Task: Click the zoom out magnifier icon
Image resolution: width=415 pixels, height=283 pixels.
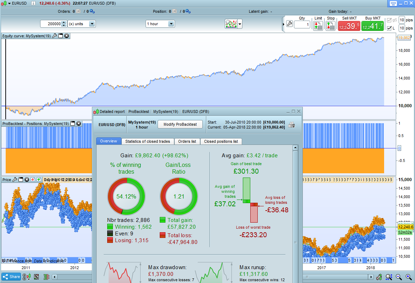Action: pyautogui.click(x=399, y=277)
